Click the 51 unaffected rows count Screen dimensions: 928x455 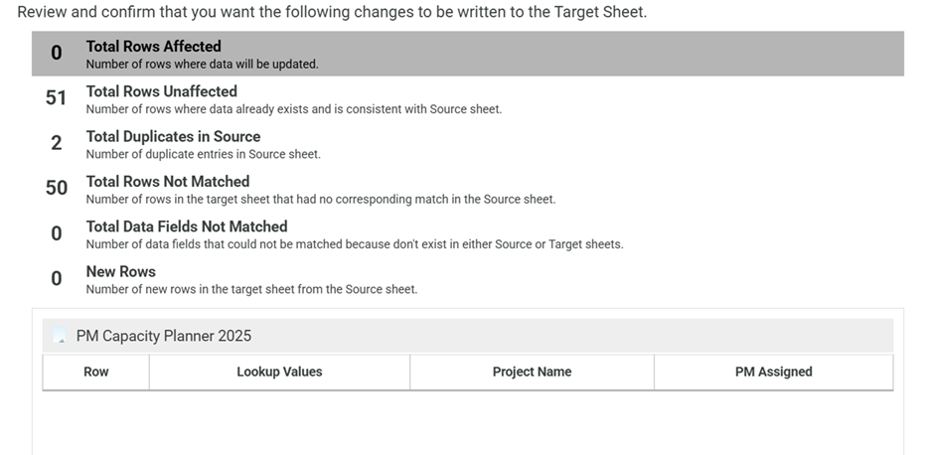(x=57, y=97)
